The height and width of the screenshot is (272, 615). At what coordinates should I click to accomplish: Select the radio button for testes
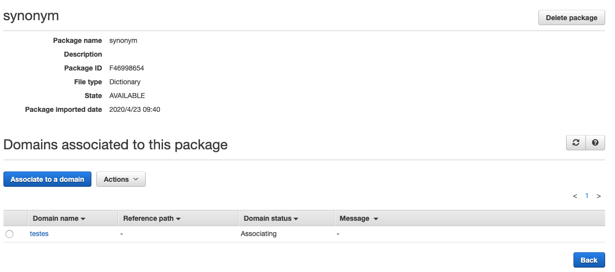click(x=9, y=234)
